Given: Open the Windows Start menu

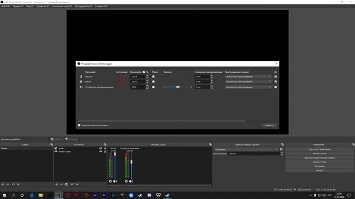Looking at the screenshot, I should (4, 195).
